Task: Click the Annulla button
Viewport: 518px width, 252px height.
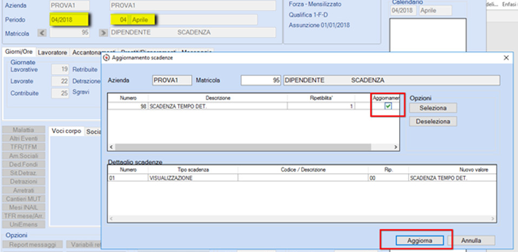Action: click(x=471, y=241)
